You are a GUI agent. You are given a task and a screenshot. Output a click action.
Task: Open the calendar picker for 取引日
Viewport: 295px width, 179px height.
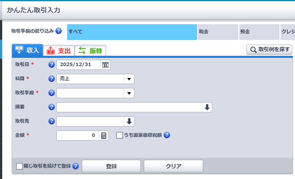pyautogui.click(x=105, y=64)
